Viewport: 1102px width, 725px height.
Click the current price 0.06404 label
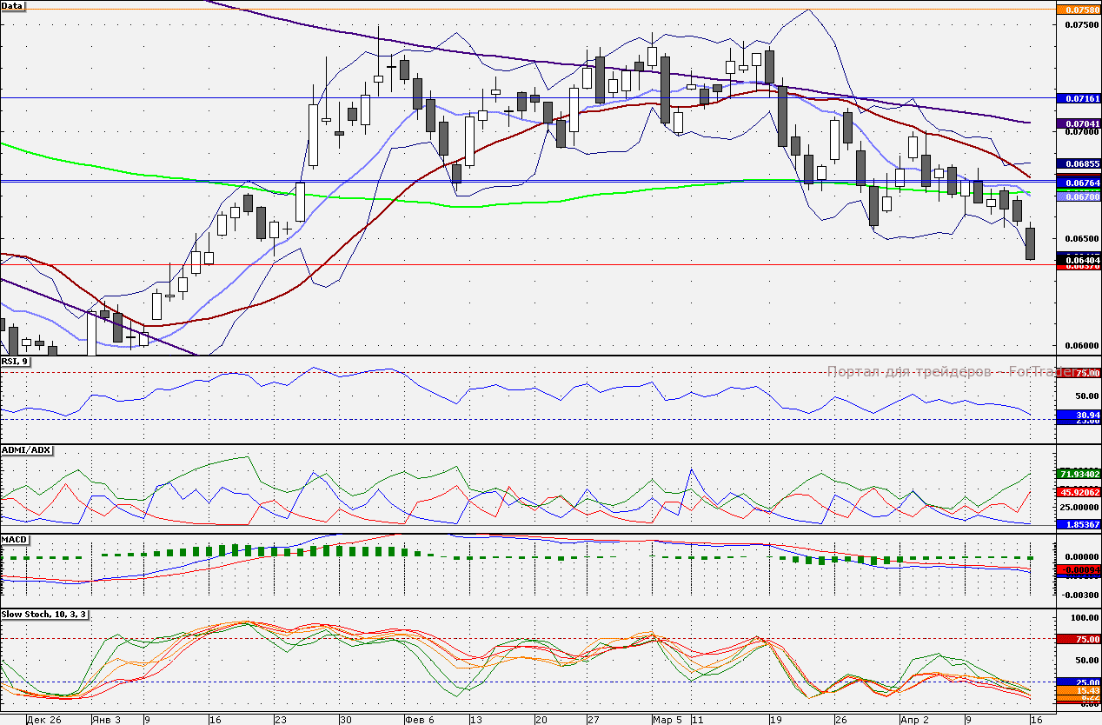coord(1078,258)
